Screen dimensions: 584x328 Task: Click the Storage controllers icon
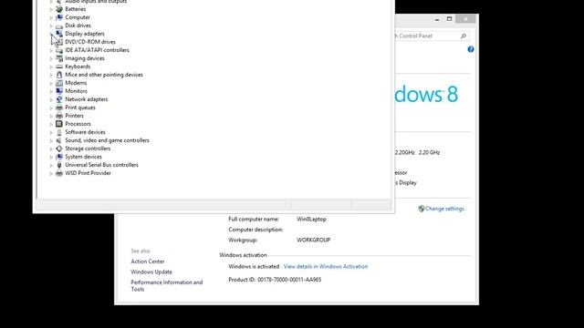pos(58,149)
